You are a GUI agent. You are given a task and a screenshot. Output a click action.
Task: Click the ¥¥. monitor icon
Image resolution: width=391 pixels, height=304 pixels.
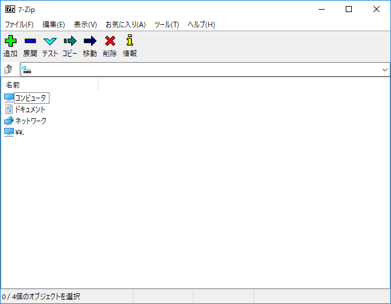(x=9, y=132)
